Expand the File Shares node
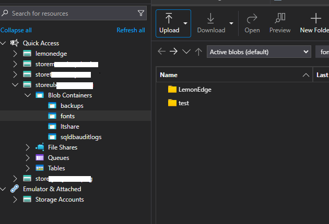Image resolution: width=329 pixels, height=224 pixels. [28, 147]
